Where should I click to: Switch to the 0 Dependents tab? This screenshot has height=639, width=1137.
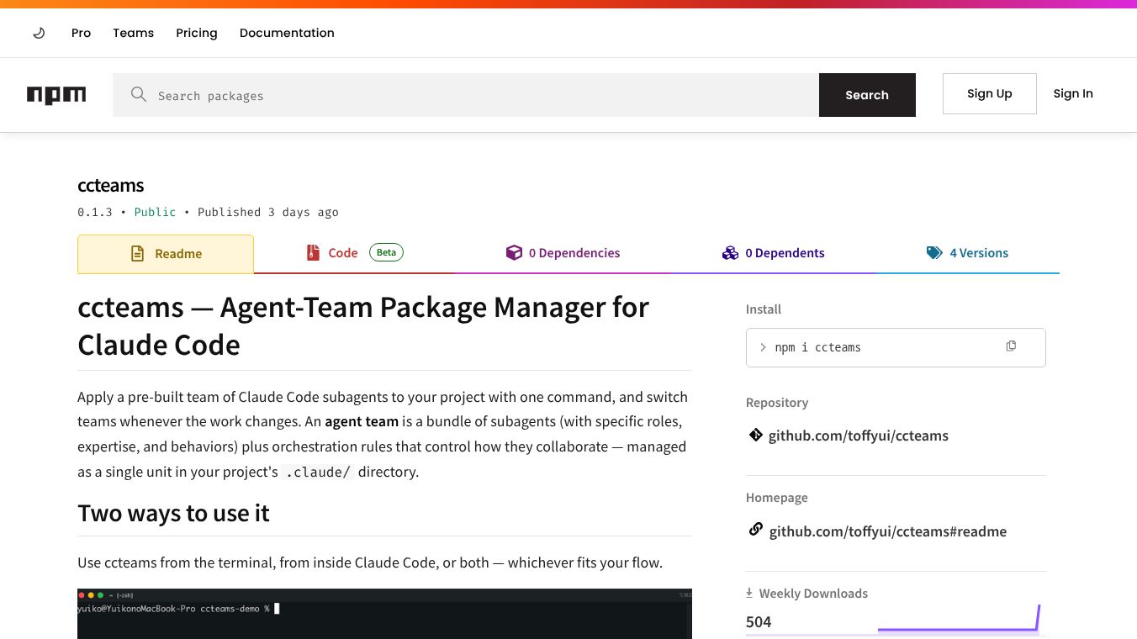tap(774, 253)
